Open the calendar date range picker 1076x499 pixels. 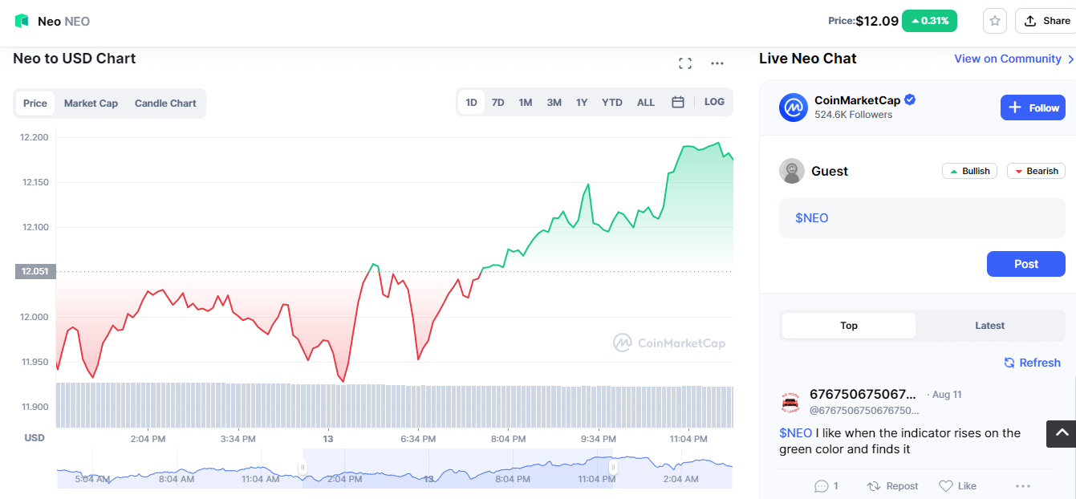click(x=678, y=102)
